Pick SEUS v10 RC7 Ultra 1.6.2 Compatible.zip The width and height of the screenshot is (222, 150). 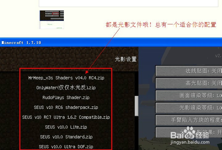(x=66, y=117)
